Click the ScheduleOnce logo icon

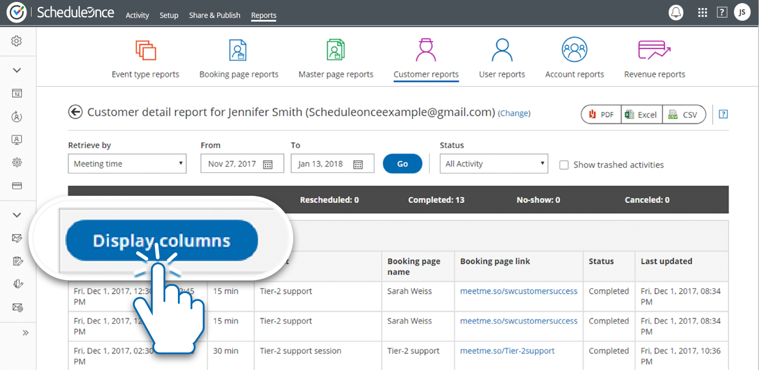[17, 13]
